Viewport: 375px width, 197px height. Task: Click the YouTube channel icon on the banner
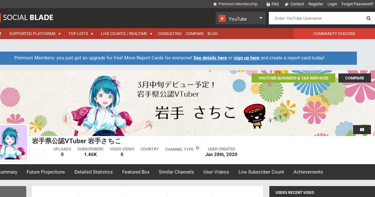[362, 129]
